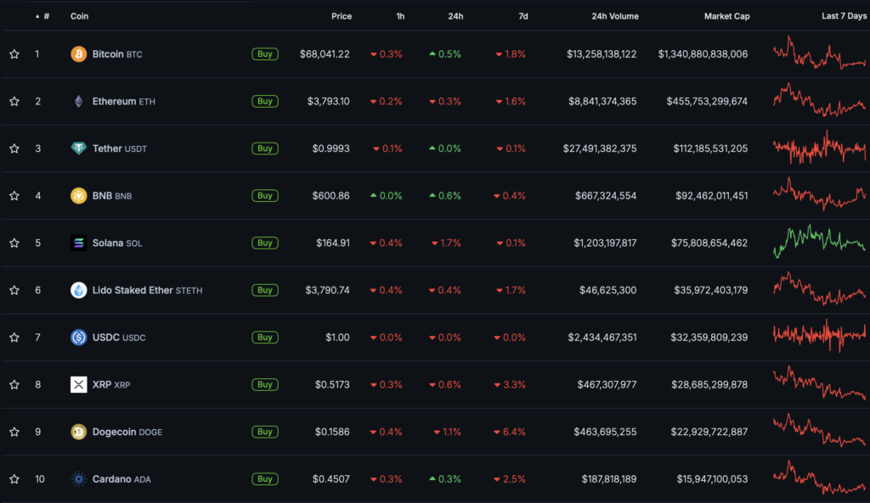The height and width of the screenshot is (503, 870).
Task: Click the BNB coin logo icon
Action: click(78, 196)
